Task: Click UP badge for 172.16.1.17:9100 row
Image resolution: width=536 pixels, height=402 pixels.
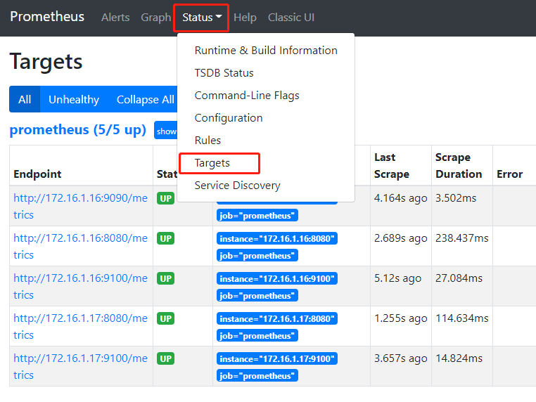Action: [x=165, y=358]
